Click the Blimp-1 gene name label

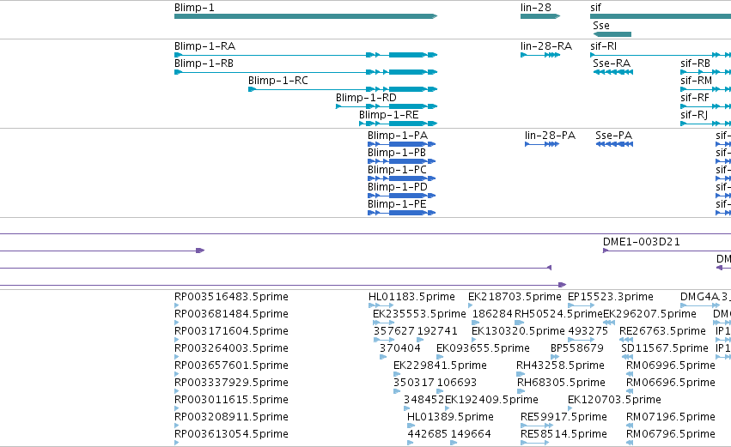[194, 8]
